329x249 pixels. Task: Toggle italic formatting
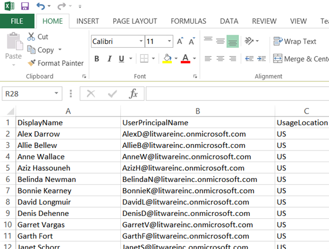109,59
